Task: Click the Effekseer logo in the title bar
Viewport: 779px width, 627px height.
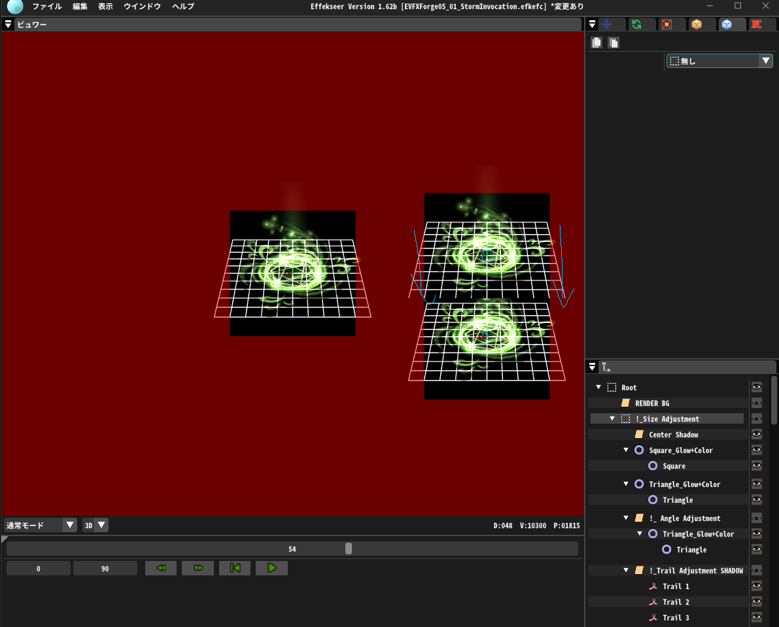Action: click(15, 7)
